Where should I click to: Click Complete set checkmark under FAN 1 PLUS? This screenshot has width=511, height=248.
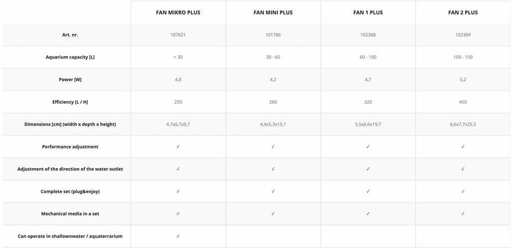click(x=368, y=191)
